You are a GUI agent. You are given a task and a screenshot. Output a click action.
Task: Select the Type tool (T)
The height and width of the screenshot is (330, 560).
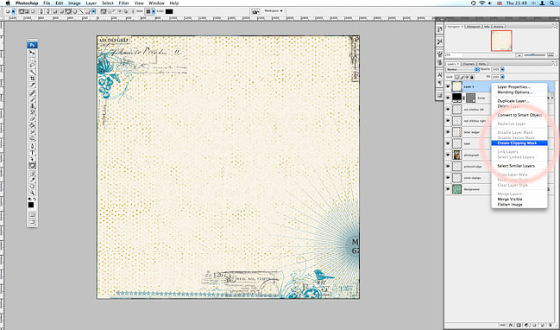pos(32,152)
